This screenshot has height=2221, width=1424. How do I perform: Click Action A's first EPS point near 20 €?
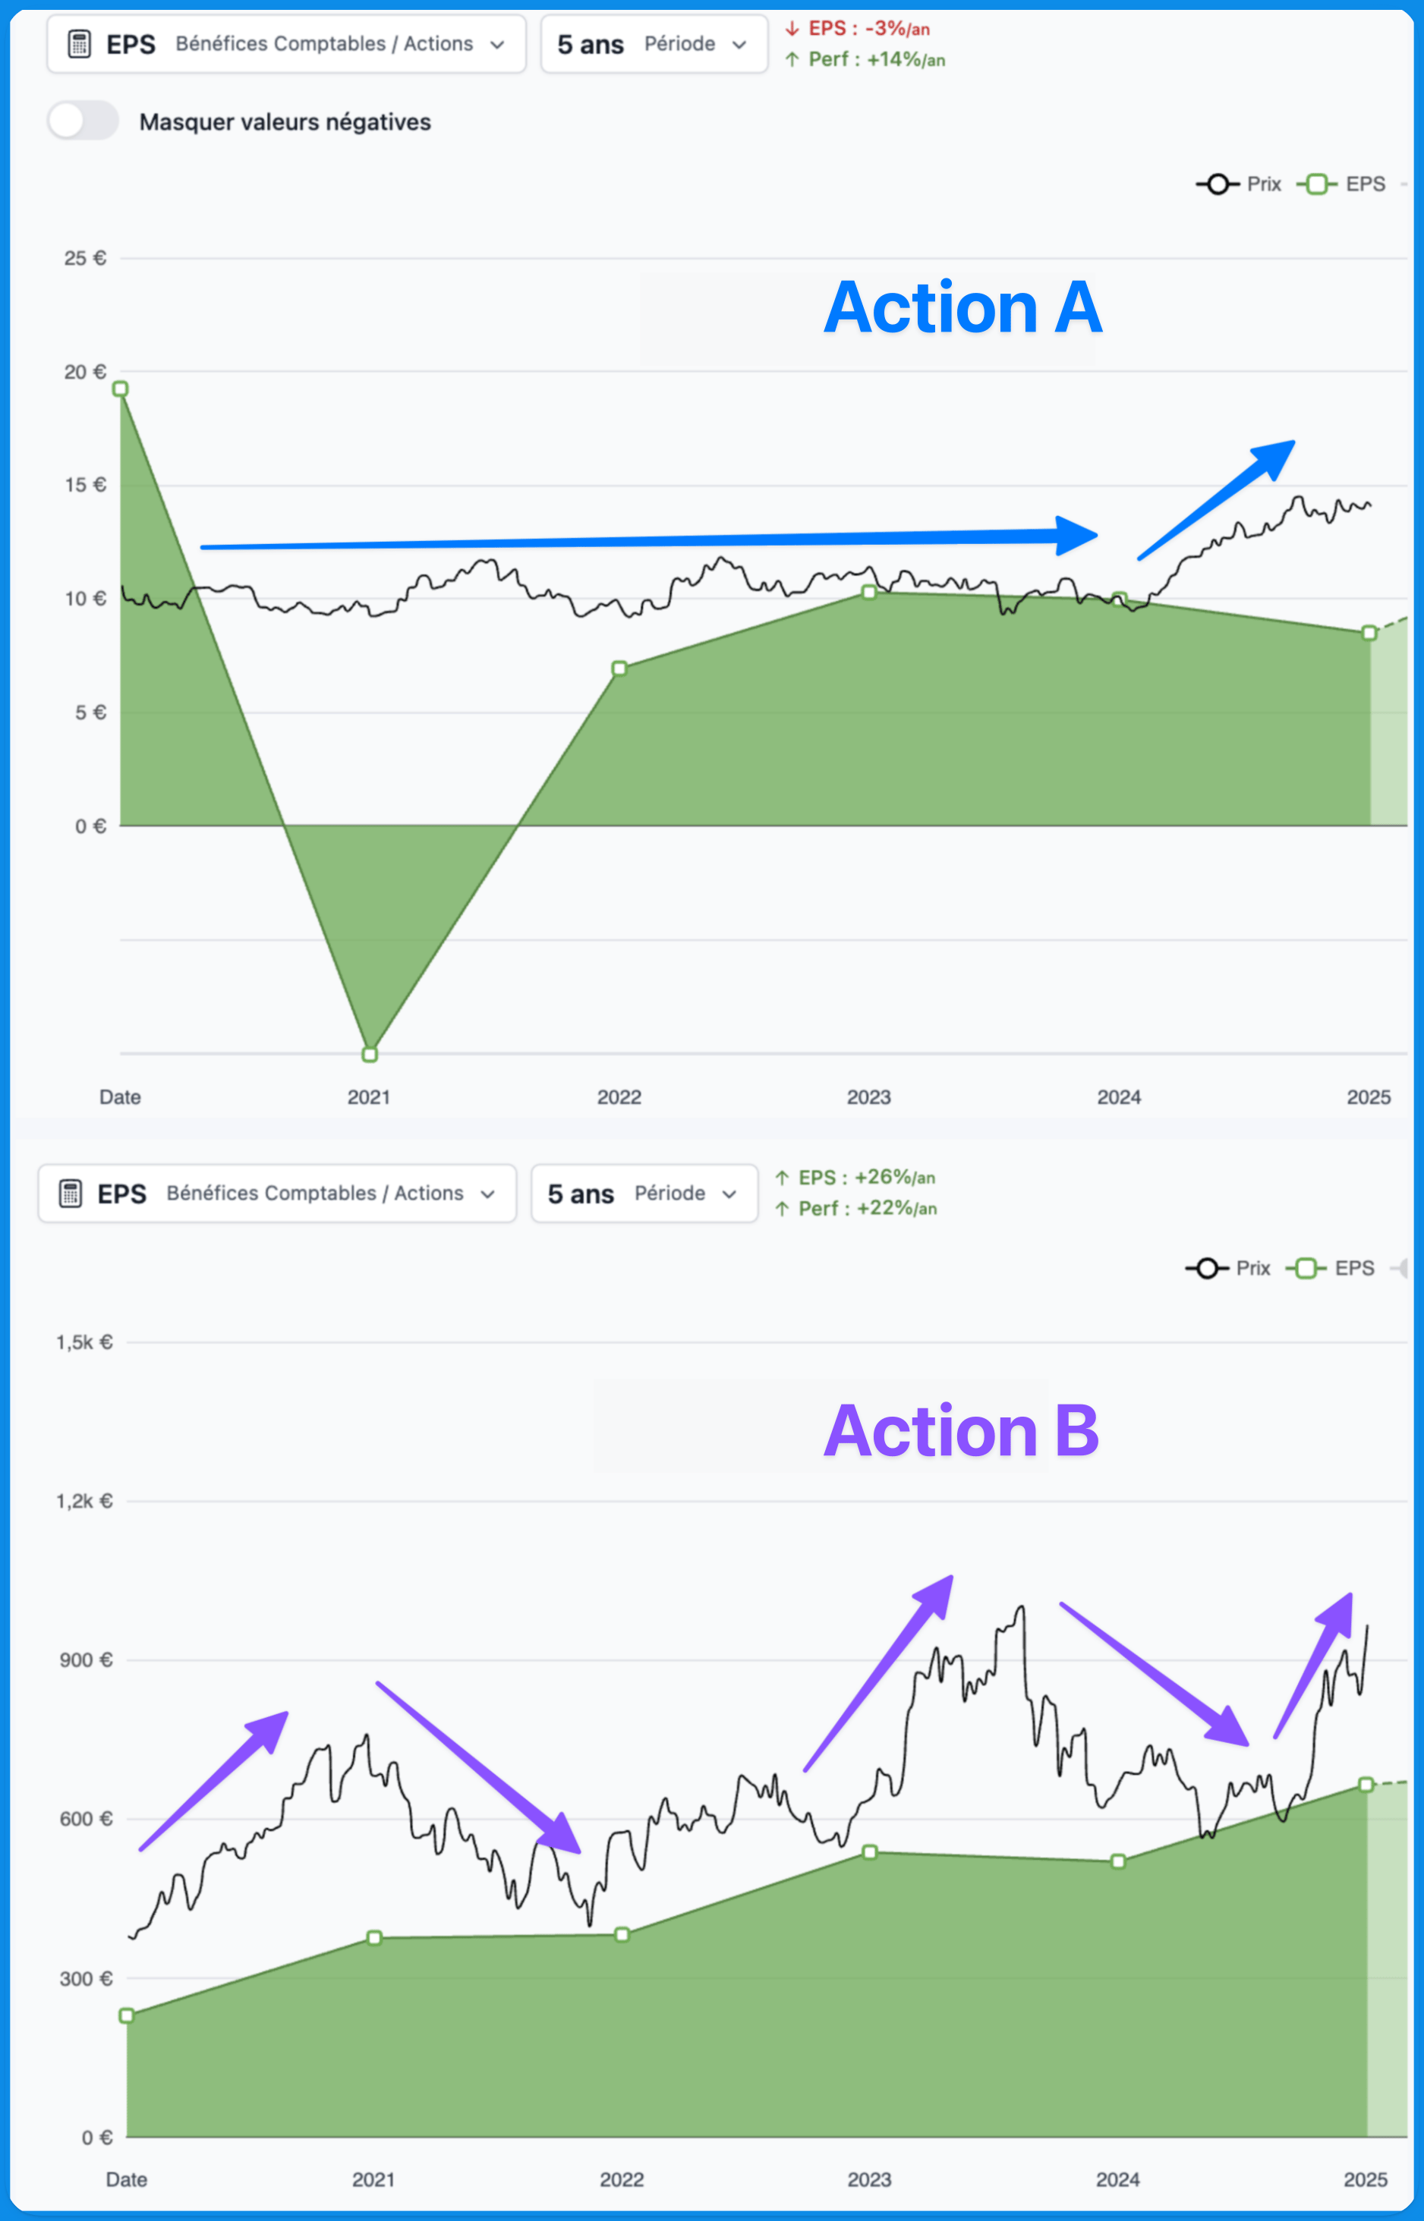point(120,389)
